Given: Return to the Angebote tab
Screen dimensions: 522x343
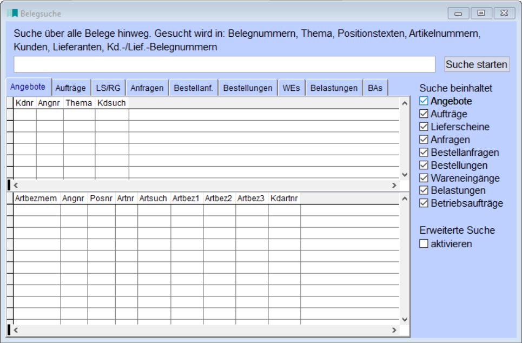Looking at the screenshot, I should [30, 87].
